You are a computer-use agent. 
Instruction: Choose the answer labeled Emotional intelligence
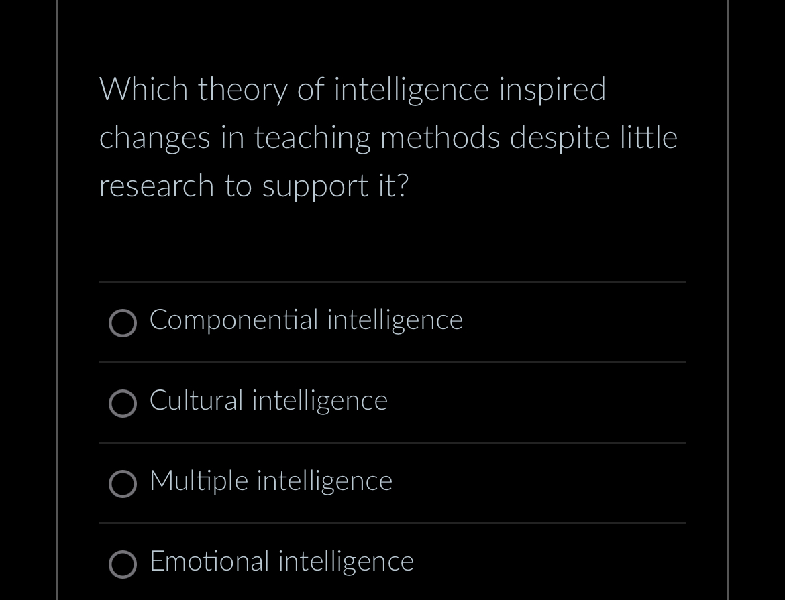coord(281,562)
